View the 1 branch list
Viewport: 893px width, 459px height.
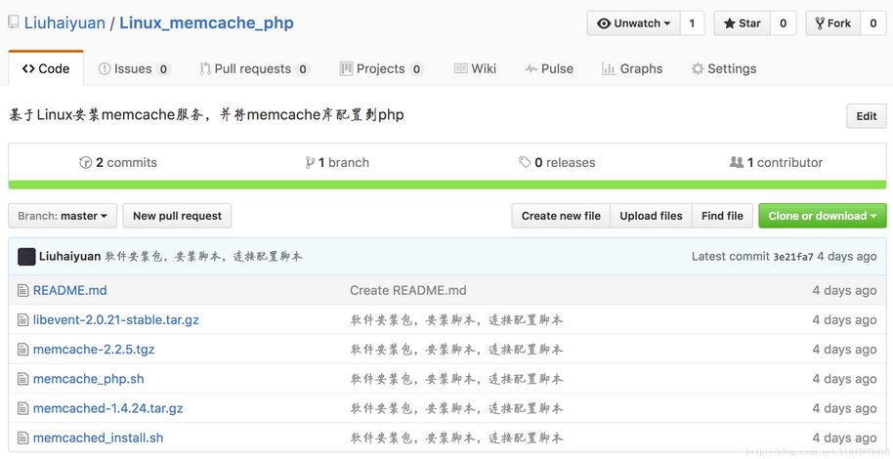click(x=337, y=163)
